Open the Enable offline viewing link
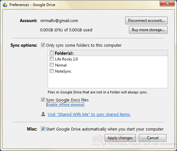The image size is (177, 151). pos(65,105)
